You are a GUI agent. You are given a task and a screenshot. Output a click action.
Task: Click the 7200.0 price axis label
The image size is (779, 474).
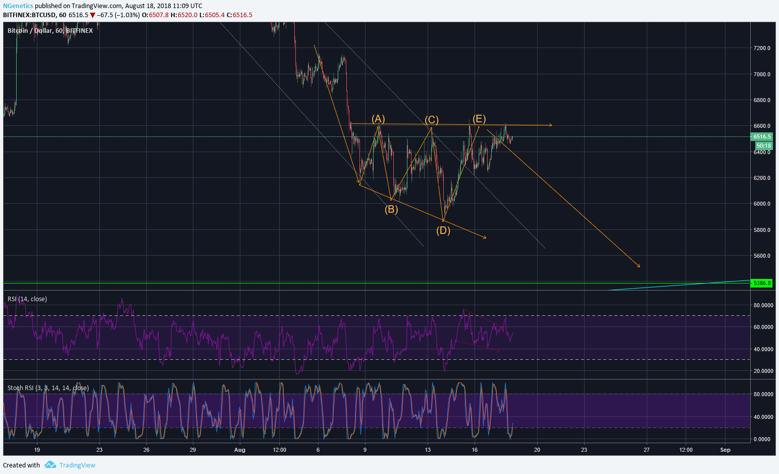click(x=762, y=49)
